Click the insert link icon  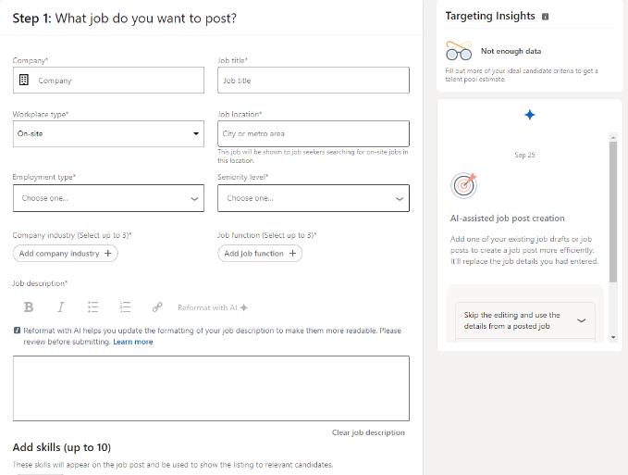click(x=157, y=307)
